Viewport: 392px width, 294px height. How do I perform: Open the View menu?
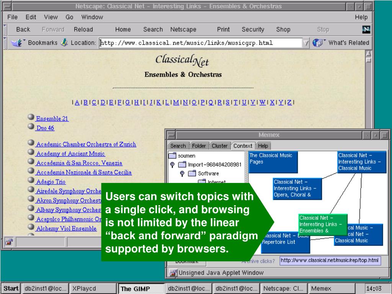[51, 17]
